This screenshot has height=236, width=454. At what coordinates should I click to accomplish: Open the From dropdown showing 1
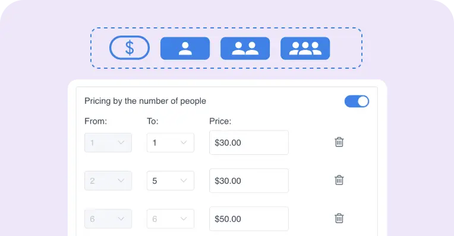pyautogui.click(x=108, y=143)
